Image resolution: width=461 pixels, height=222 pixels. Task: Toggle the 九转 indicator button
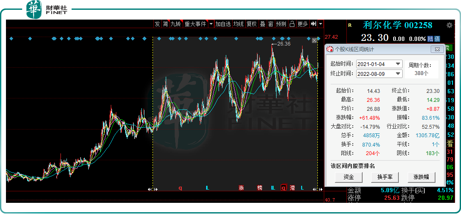coord(176,24)
